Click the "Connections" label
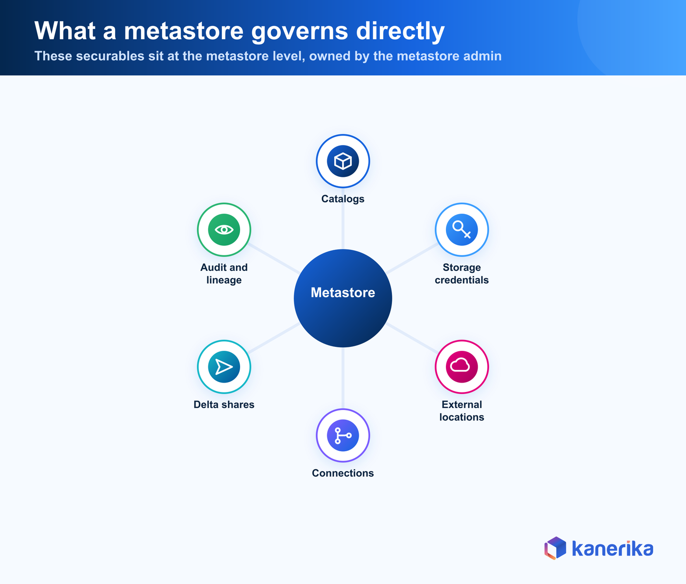686x584 pixels. 343,473
